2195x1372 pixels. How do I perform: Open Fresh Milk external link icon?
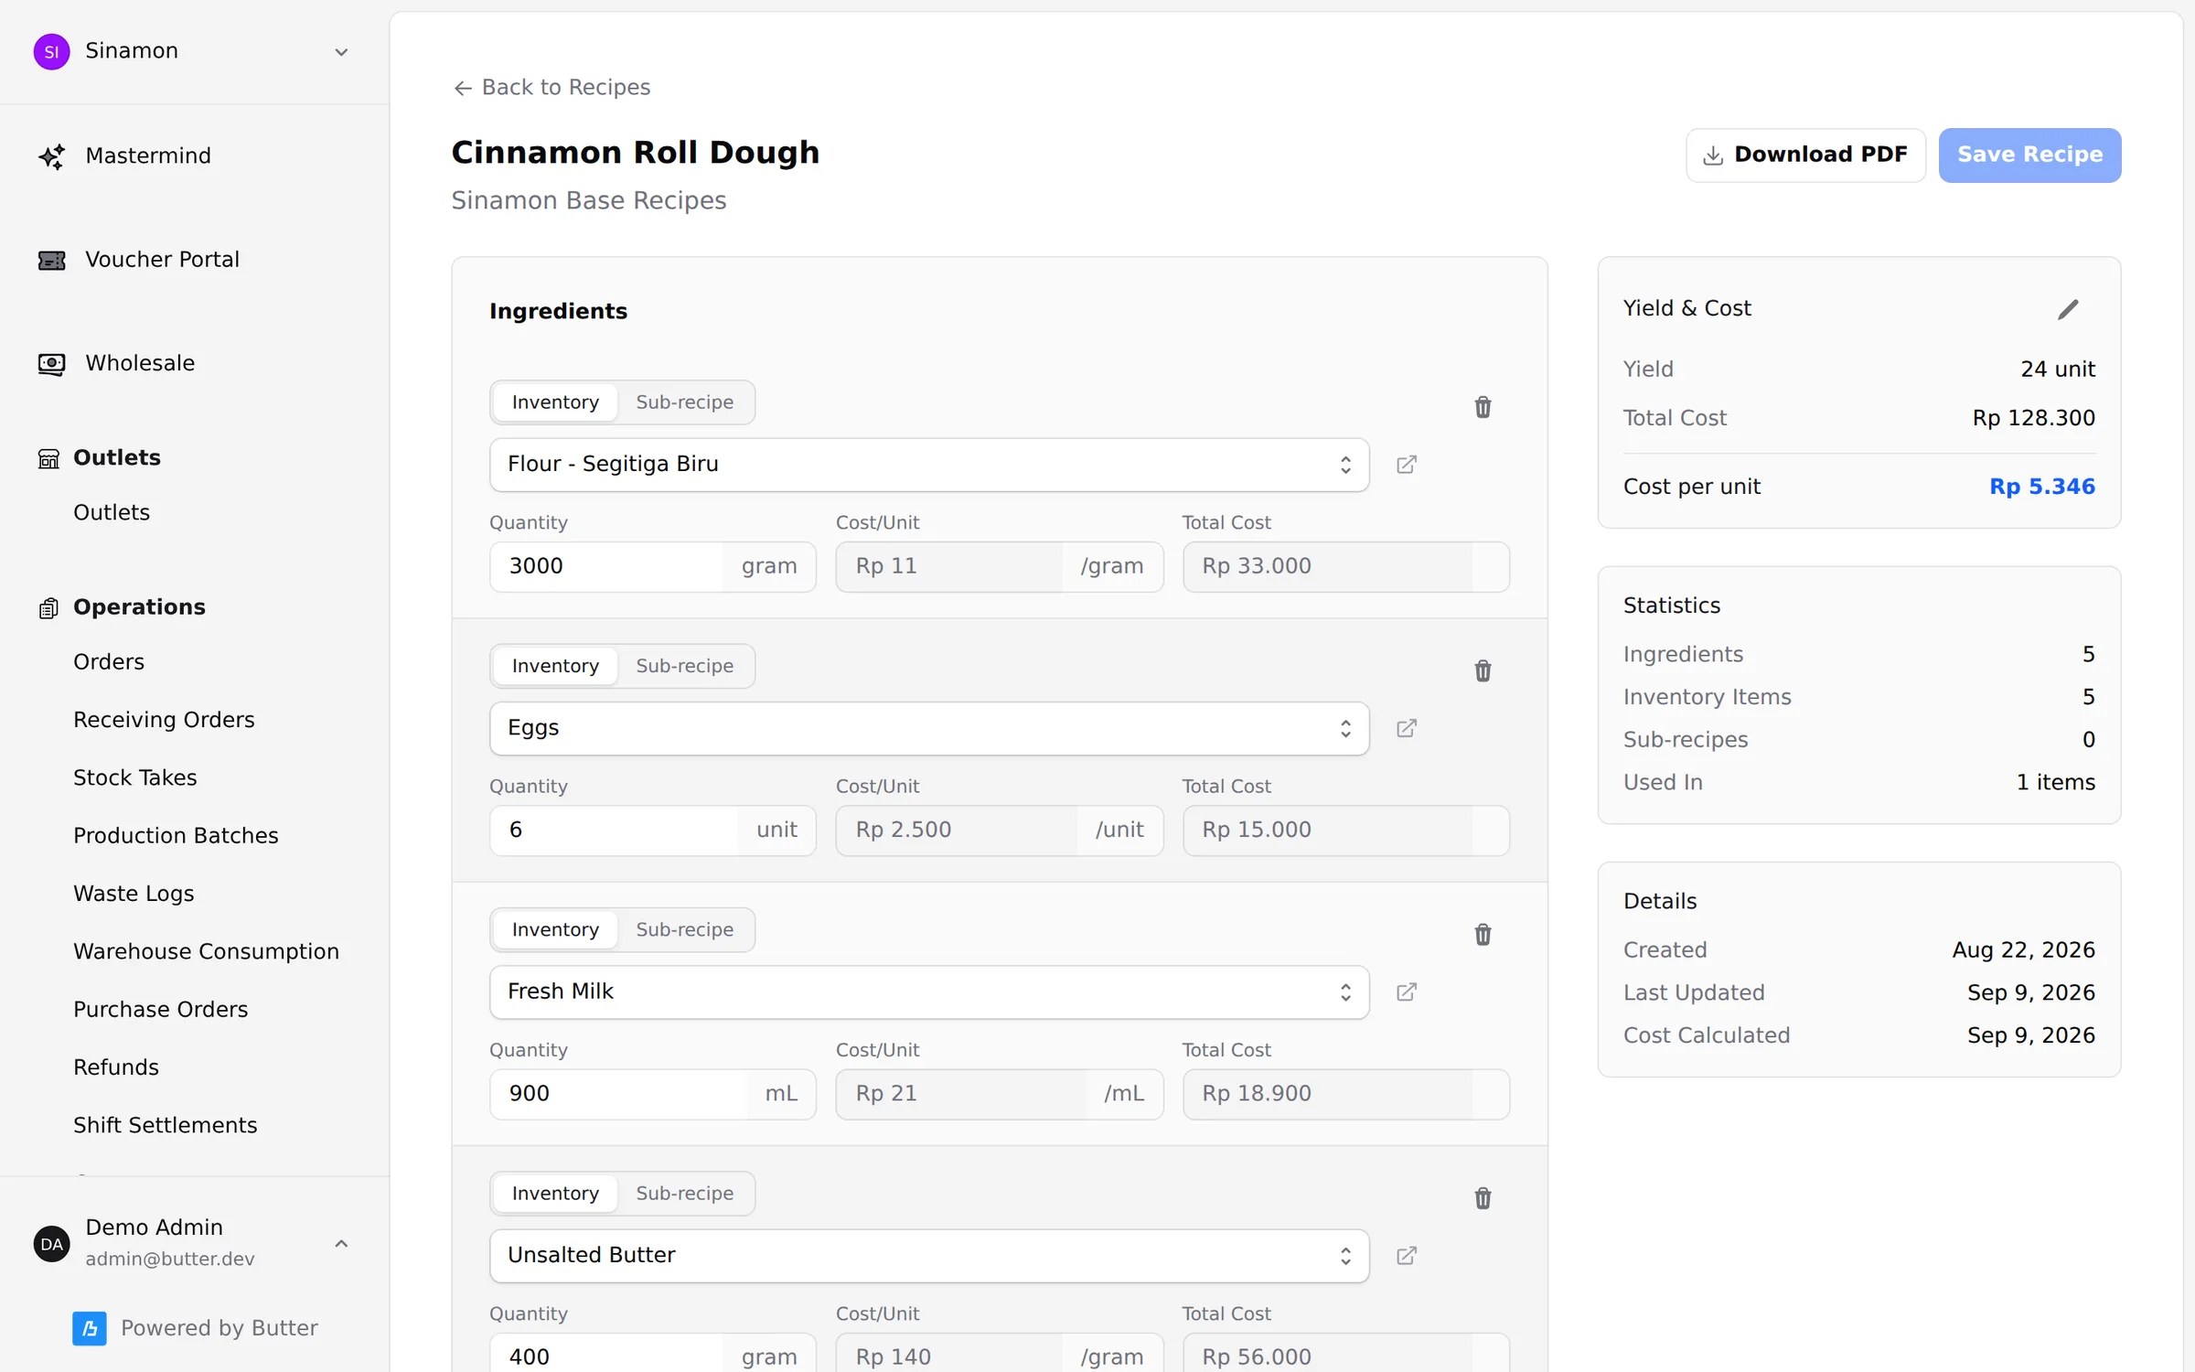click(1407, 991)
